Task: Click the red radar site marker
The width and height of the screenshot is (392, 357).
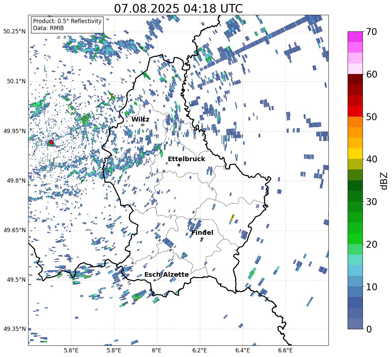Action: [51, 142]
